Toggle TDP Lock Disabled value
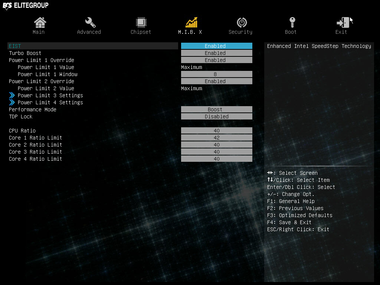Screen dimensions: 380x285 (x=216, y=117)
